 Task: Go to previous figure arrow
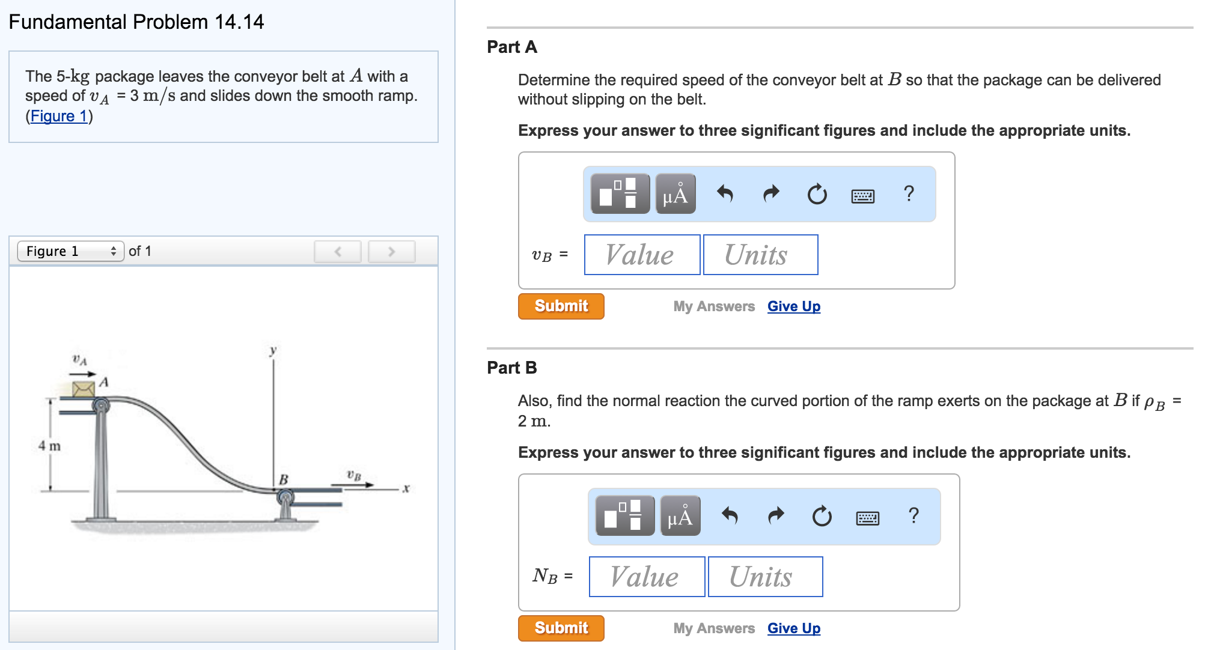pyautogui.click(x=338, y=252)
